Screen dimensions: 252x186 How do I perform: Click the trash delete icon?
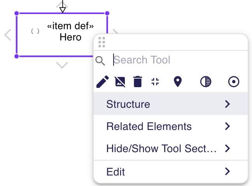(138, 82)
